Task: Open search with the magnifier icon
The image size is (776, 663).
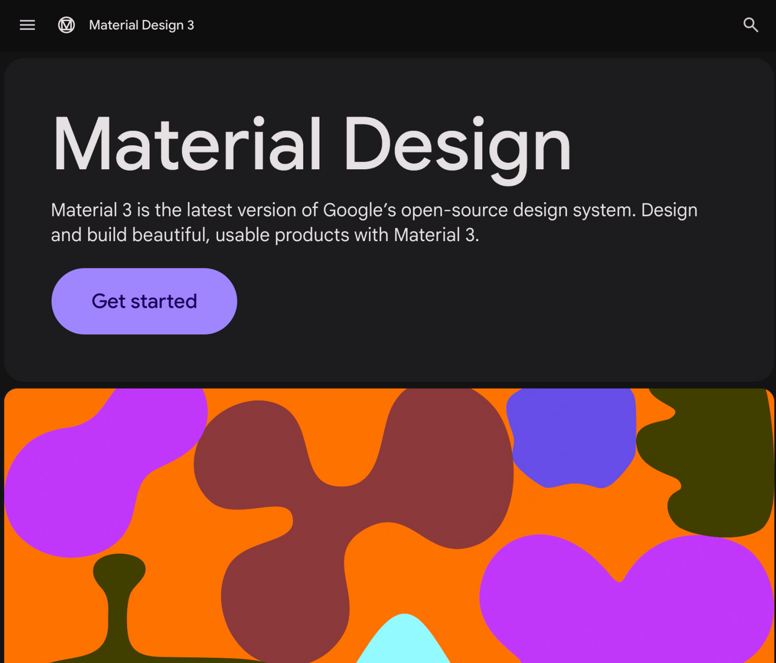Action: point(750,25)
